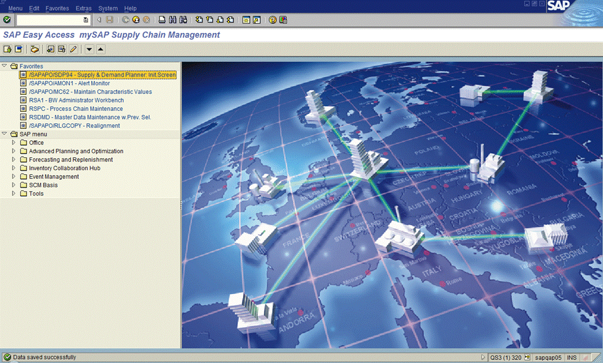The height and width of the screenshot is (363, 603).
Task: Click the green Back arrow icon
Action: [x=125, y=19]
